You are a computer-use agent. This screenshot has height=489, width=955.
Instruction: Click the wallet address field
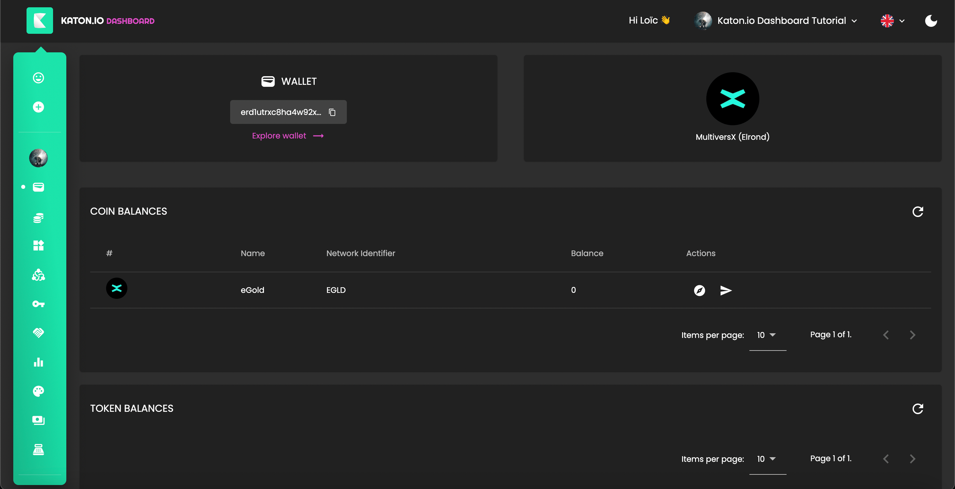[x=288, y=112]
